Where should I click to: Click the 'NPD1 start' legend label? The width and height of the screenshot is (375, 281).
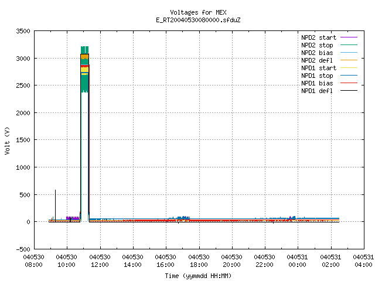(x=319, y=68)
